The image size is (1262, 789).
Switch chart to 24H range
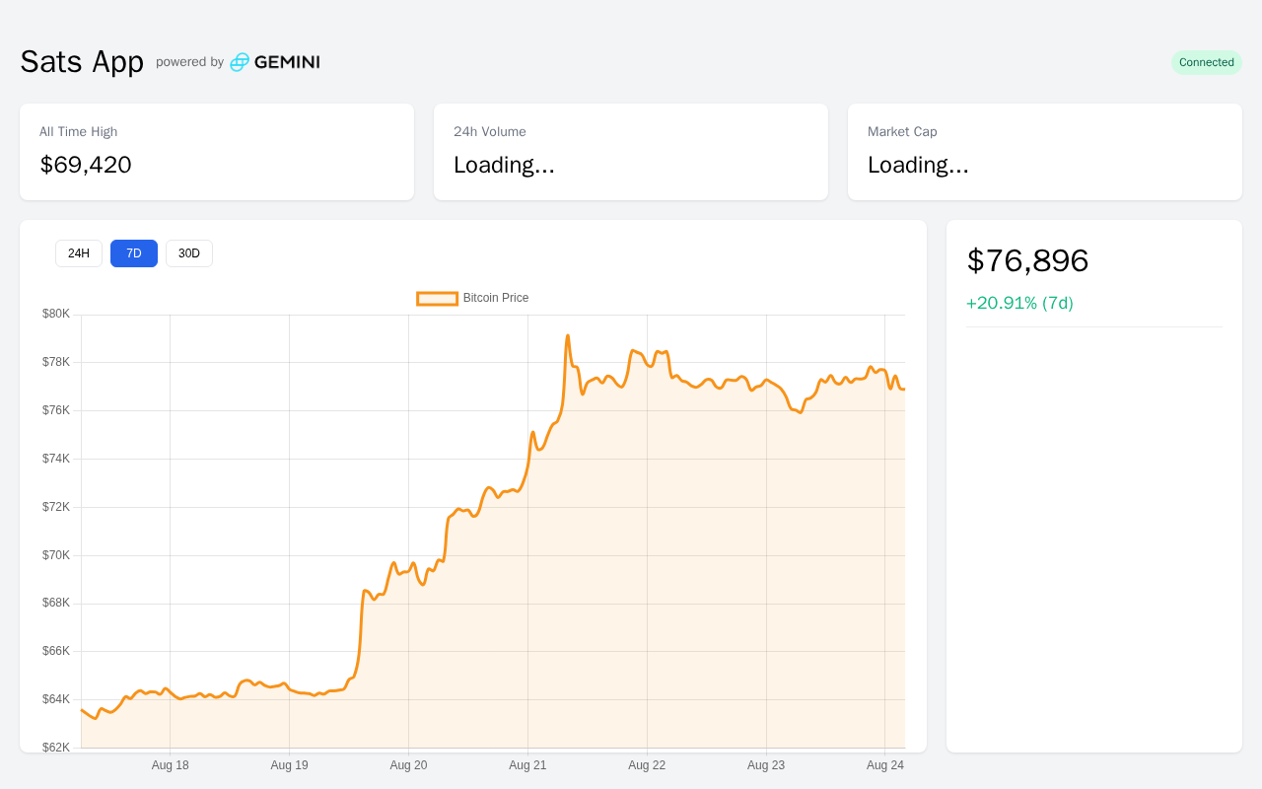[79, 253]
